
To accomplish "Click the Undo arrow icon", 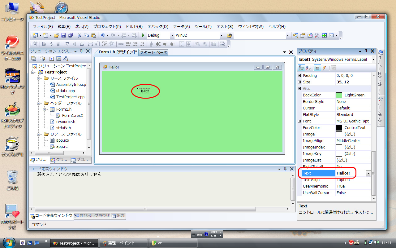I will pyautogui.click(x=103, y=35).
